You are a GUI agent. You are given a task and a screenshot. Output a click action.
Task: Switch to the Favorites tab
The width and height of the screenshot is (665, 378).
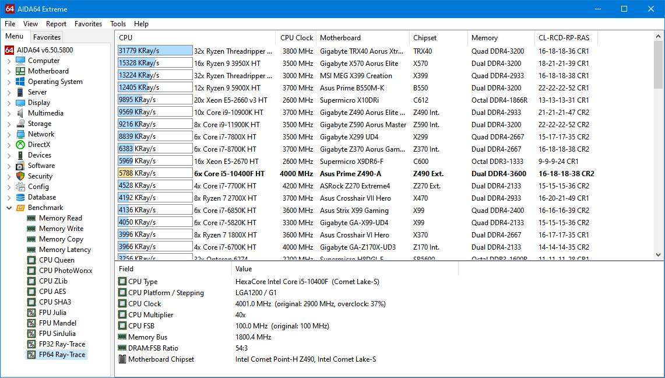point(47,37)
